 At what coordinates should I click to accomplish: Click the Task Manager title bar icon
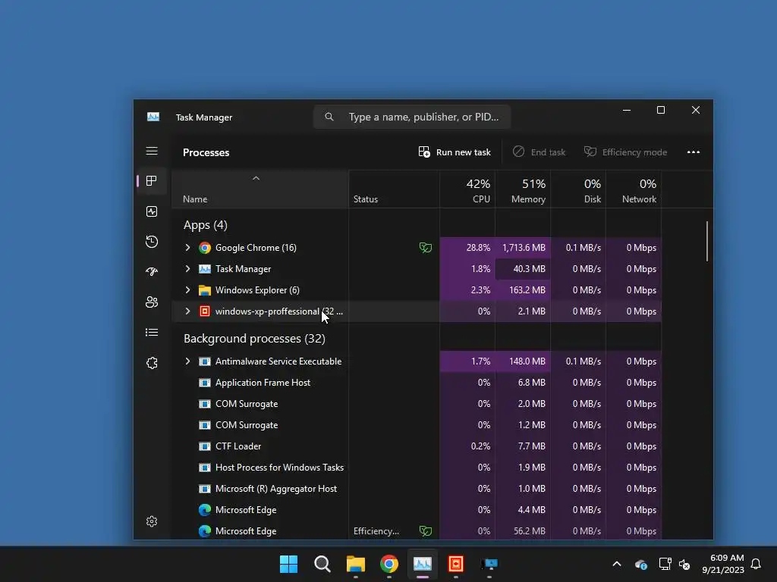point(153,117)
